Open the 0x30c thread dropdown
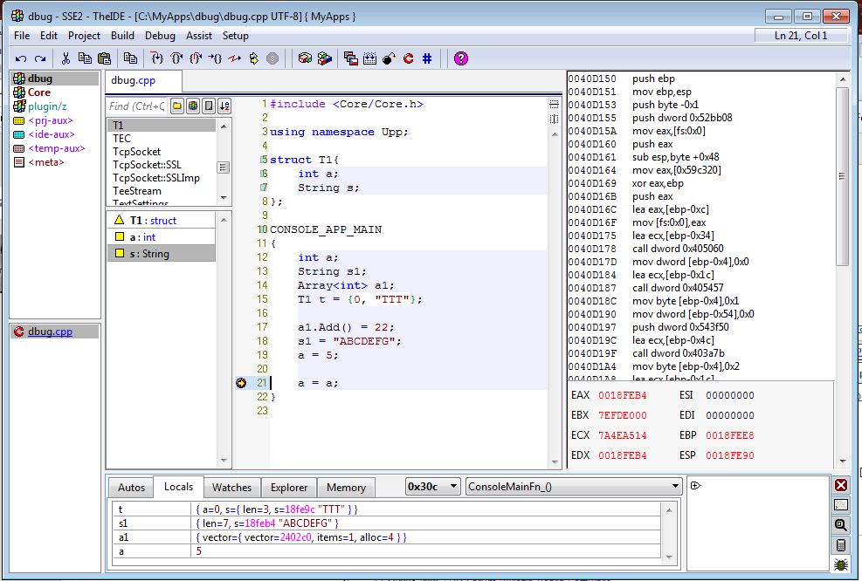 click(x=434, y=487)
